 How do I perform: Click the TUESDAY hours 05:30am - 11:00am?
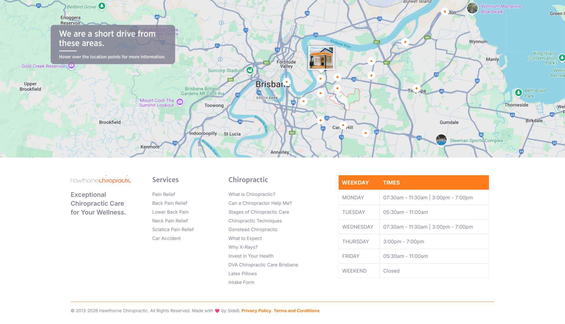[406, 212]
